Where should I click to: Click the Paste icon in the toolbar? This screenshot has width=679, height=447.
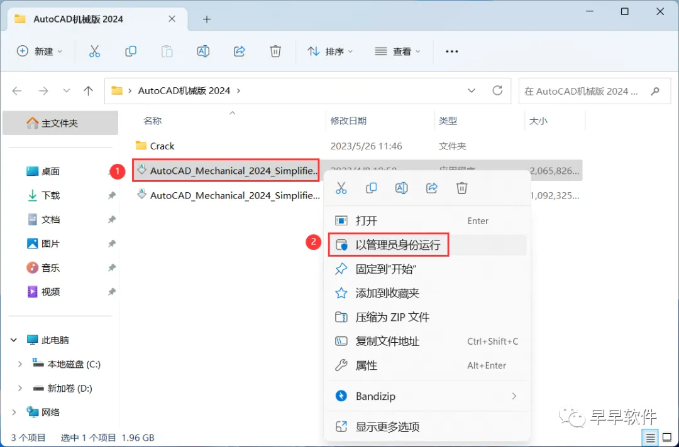[x=167, y=51]
